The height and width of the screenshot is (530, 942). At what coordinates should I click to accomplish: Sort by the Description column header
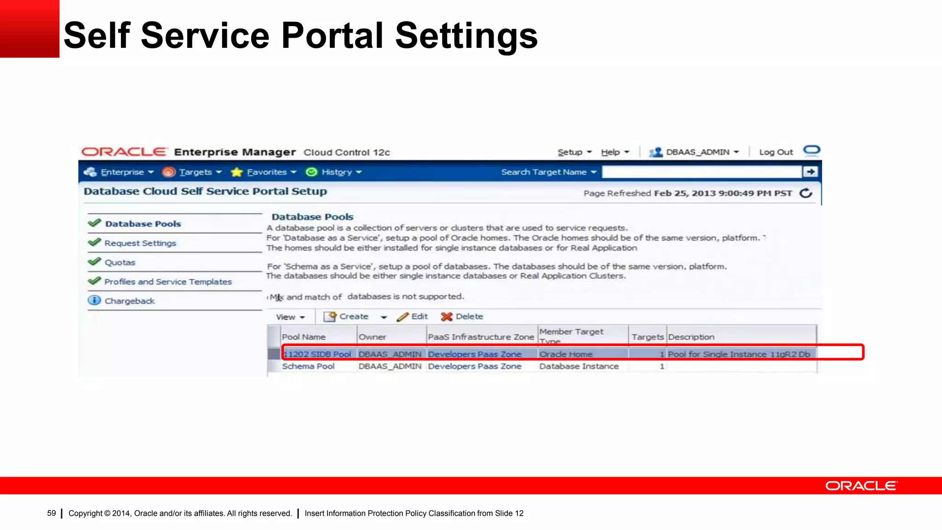tap(691, 337)
